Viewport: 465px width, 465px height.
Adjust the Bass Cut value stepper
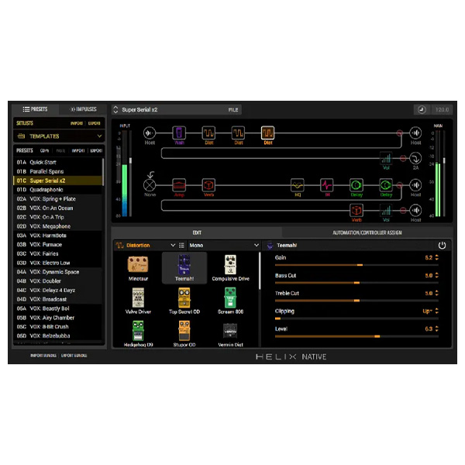437,275
